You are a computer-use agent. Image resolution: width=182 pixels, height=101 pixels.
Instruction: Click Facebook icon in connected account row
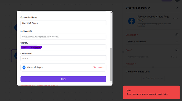[x=24, y=67]
